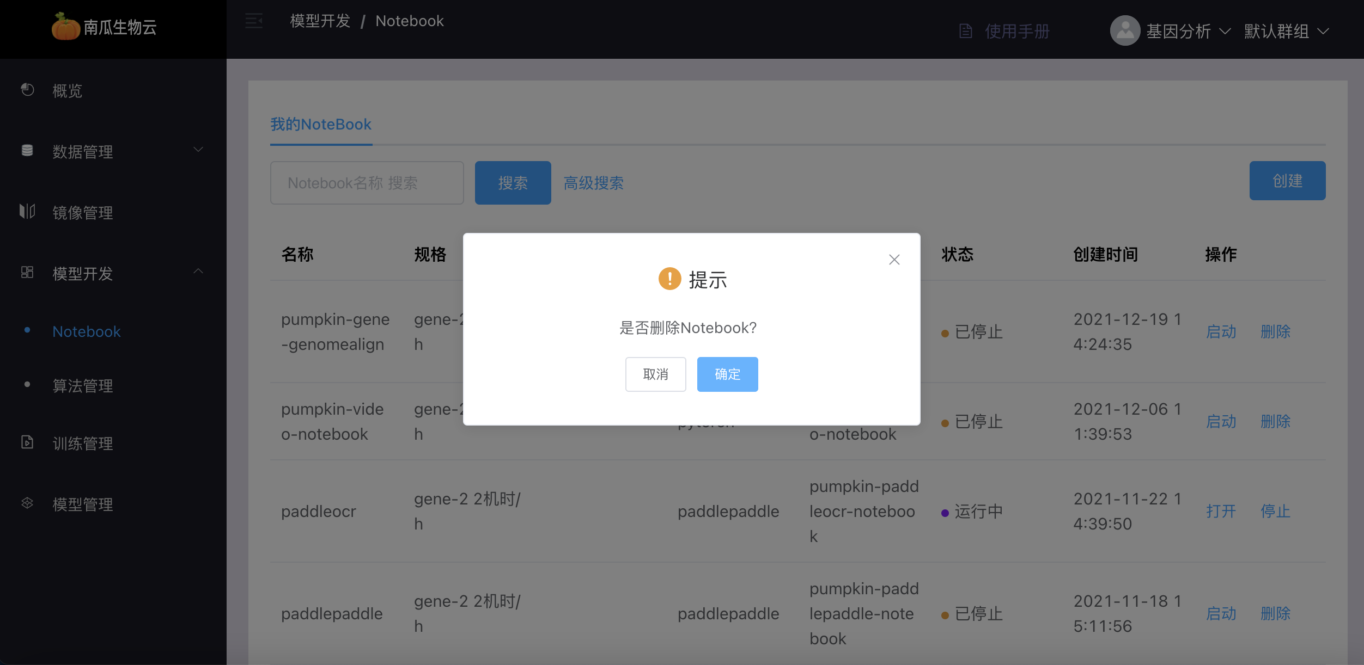Click the user avatar icon

(x=1125, y=30)
